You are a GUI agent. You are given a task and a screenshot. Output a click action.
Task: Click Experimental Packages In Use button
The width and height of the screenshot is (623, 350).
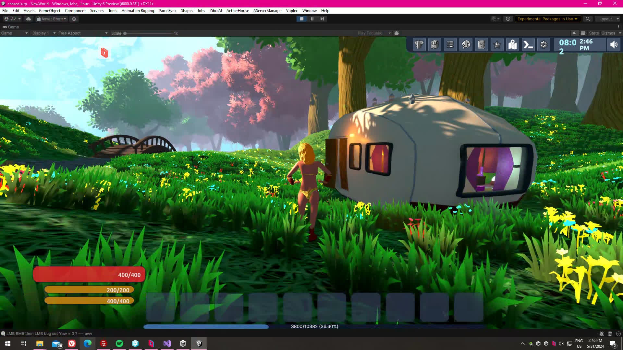[547, 19]
